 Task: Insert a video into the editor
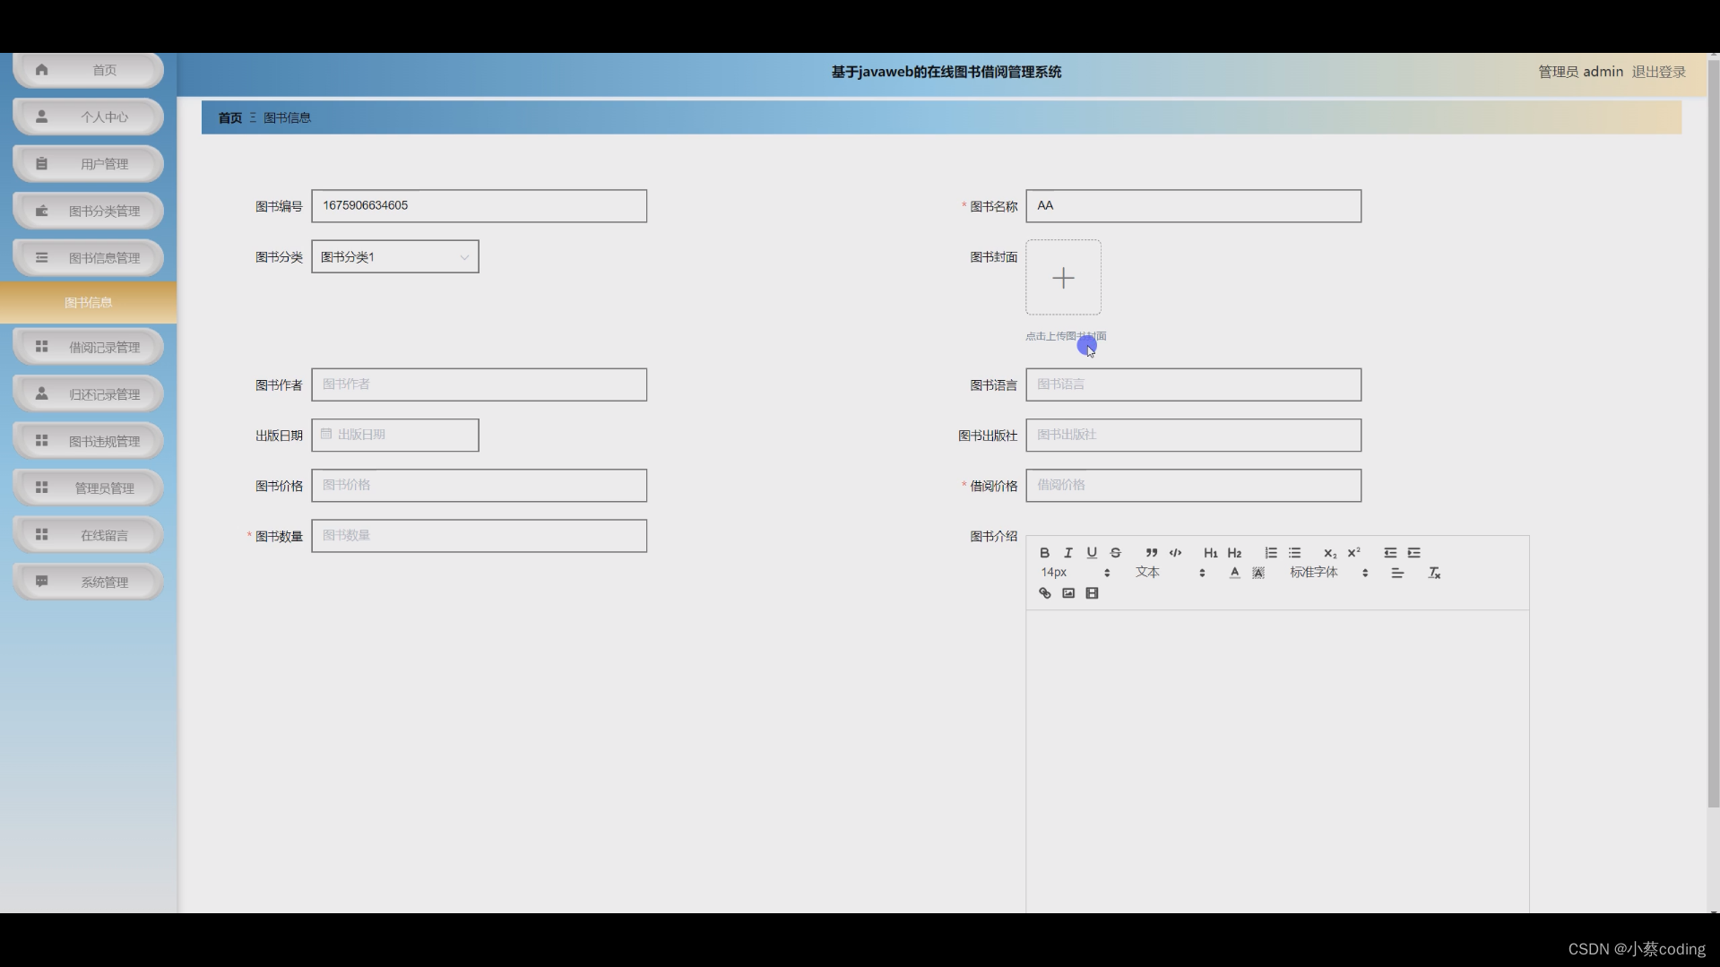pyautogui.click(x=1092, y=593)
